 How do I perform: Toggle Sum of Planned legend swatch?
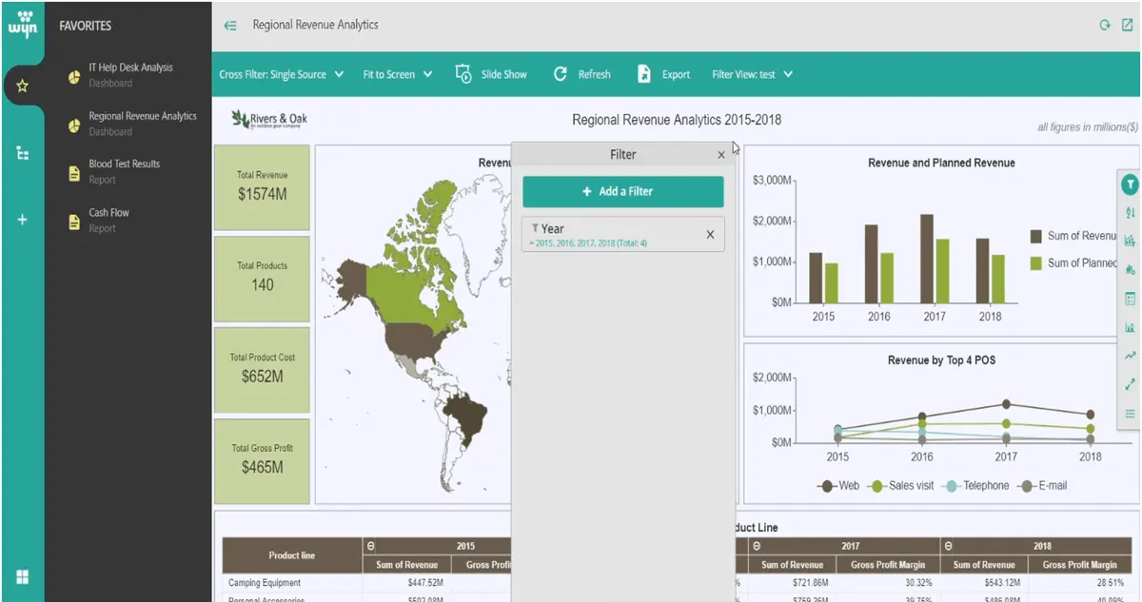pos(1035,263)
